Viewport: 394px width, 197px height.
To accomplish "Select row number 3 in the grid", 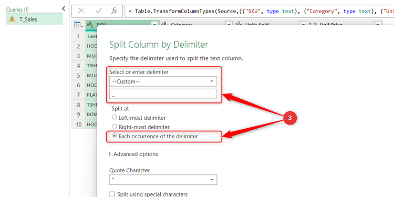I will tap(78, 56).
